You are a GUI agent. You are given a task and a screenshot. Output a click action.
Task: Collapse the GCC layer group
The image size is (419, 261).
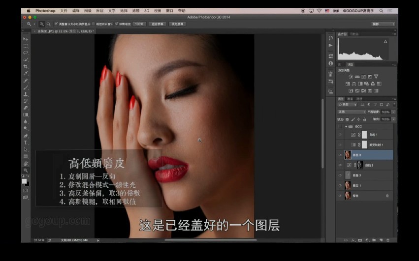pos(346,126)
